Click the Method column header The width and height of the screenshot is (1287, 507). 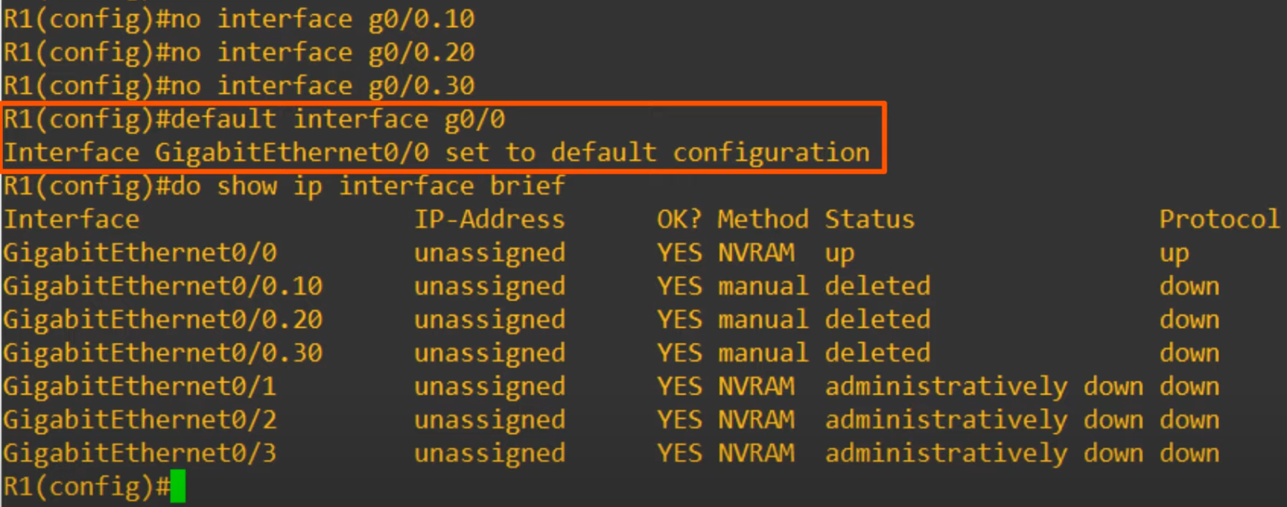point(763,220)
